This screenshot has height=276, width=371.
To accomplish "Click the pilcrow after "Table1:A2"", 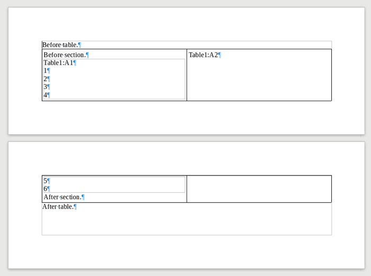I will pos(219,55).
